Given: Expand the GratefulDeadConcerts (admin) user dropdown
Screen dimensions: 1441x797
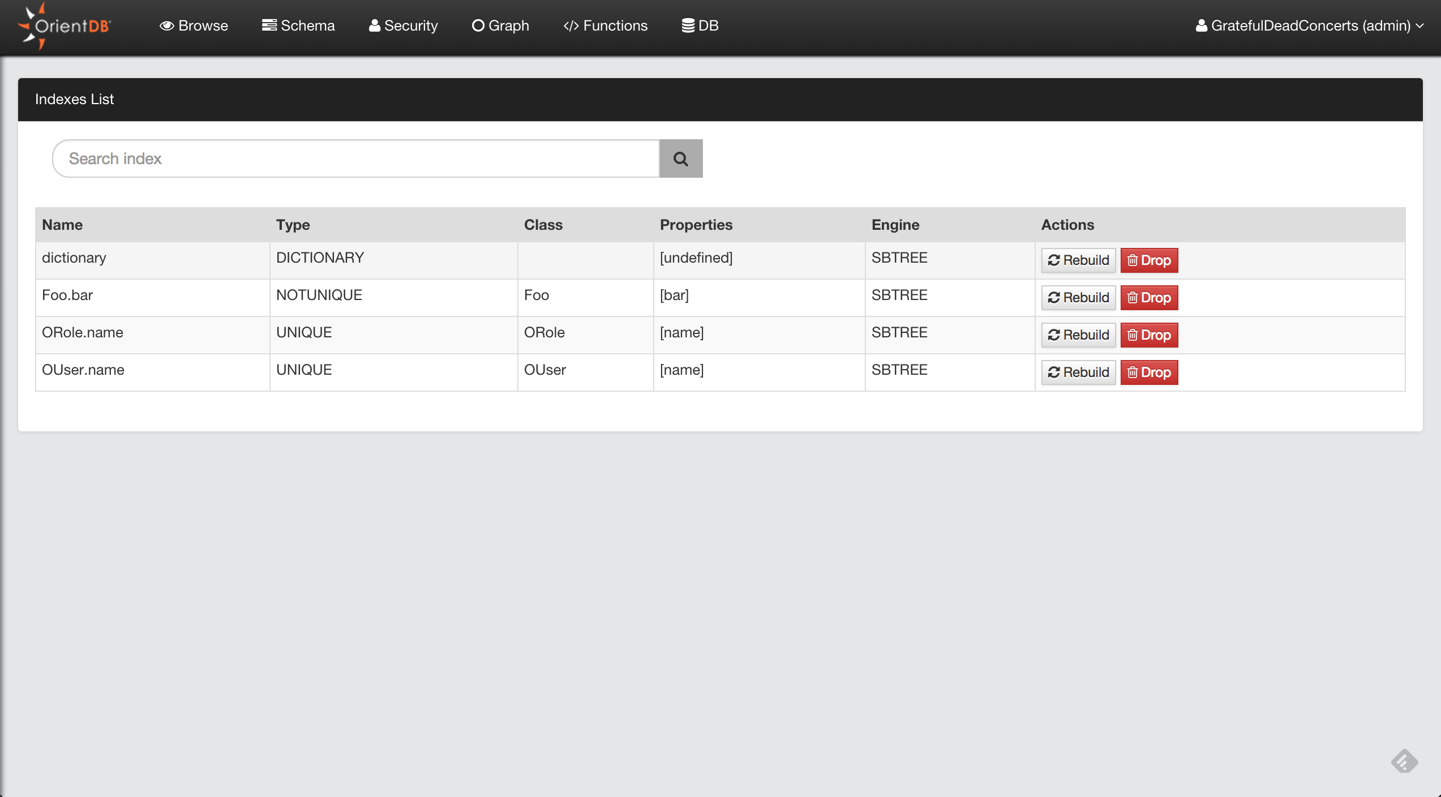Looking at the screenshot, I should click(1309, 26).
